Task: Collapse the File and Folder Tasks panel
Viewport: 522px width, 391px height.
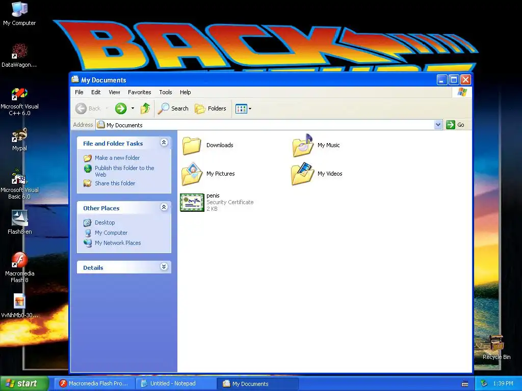Action: [x=164, y=143]
